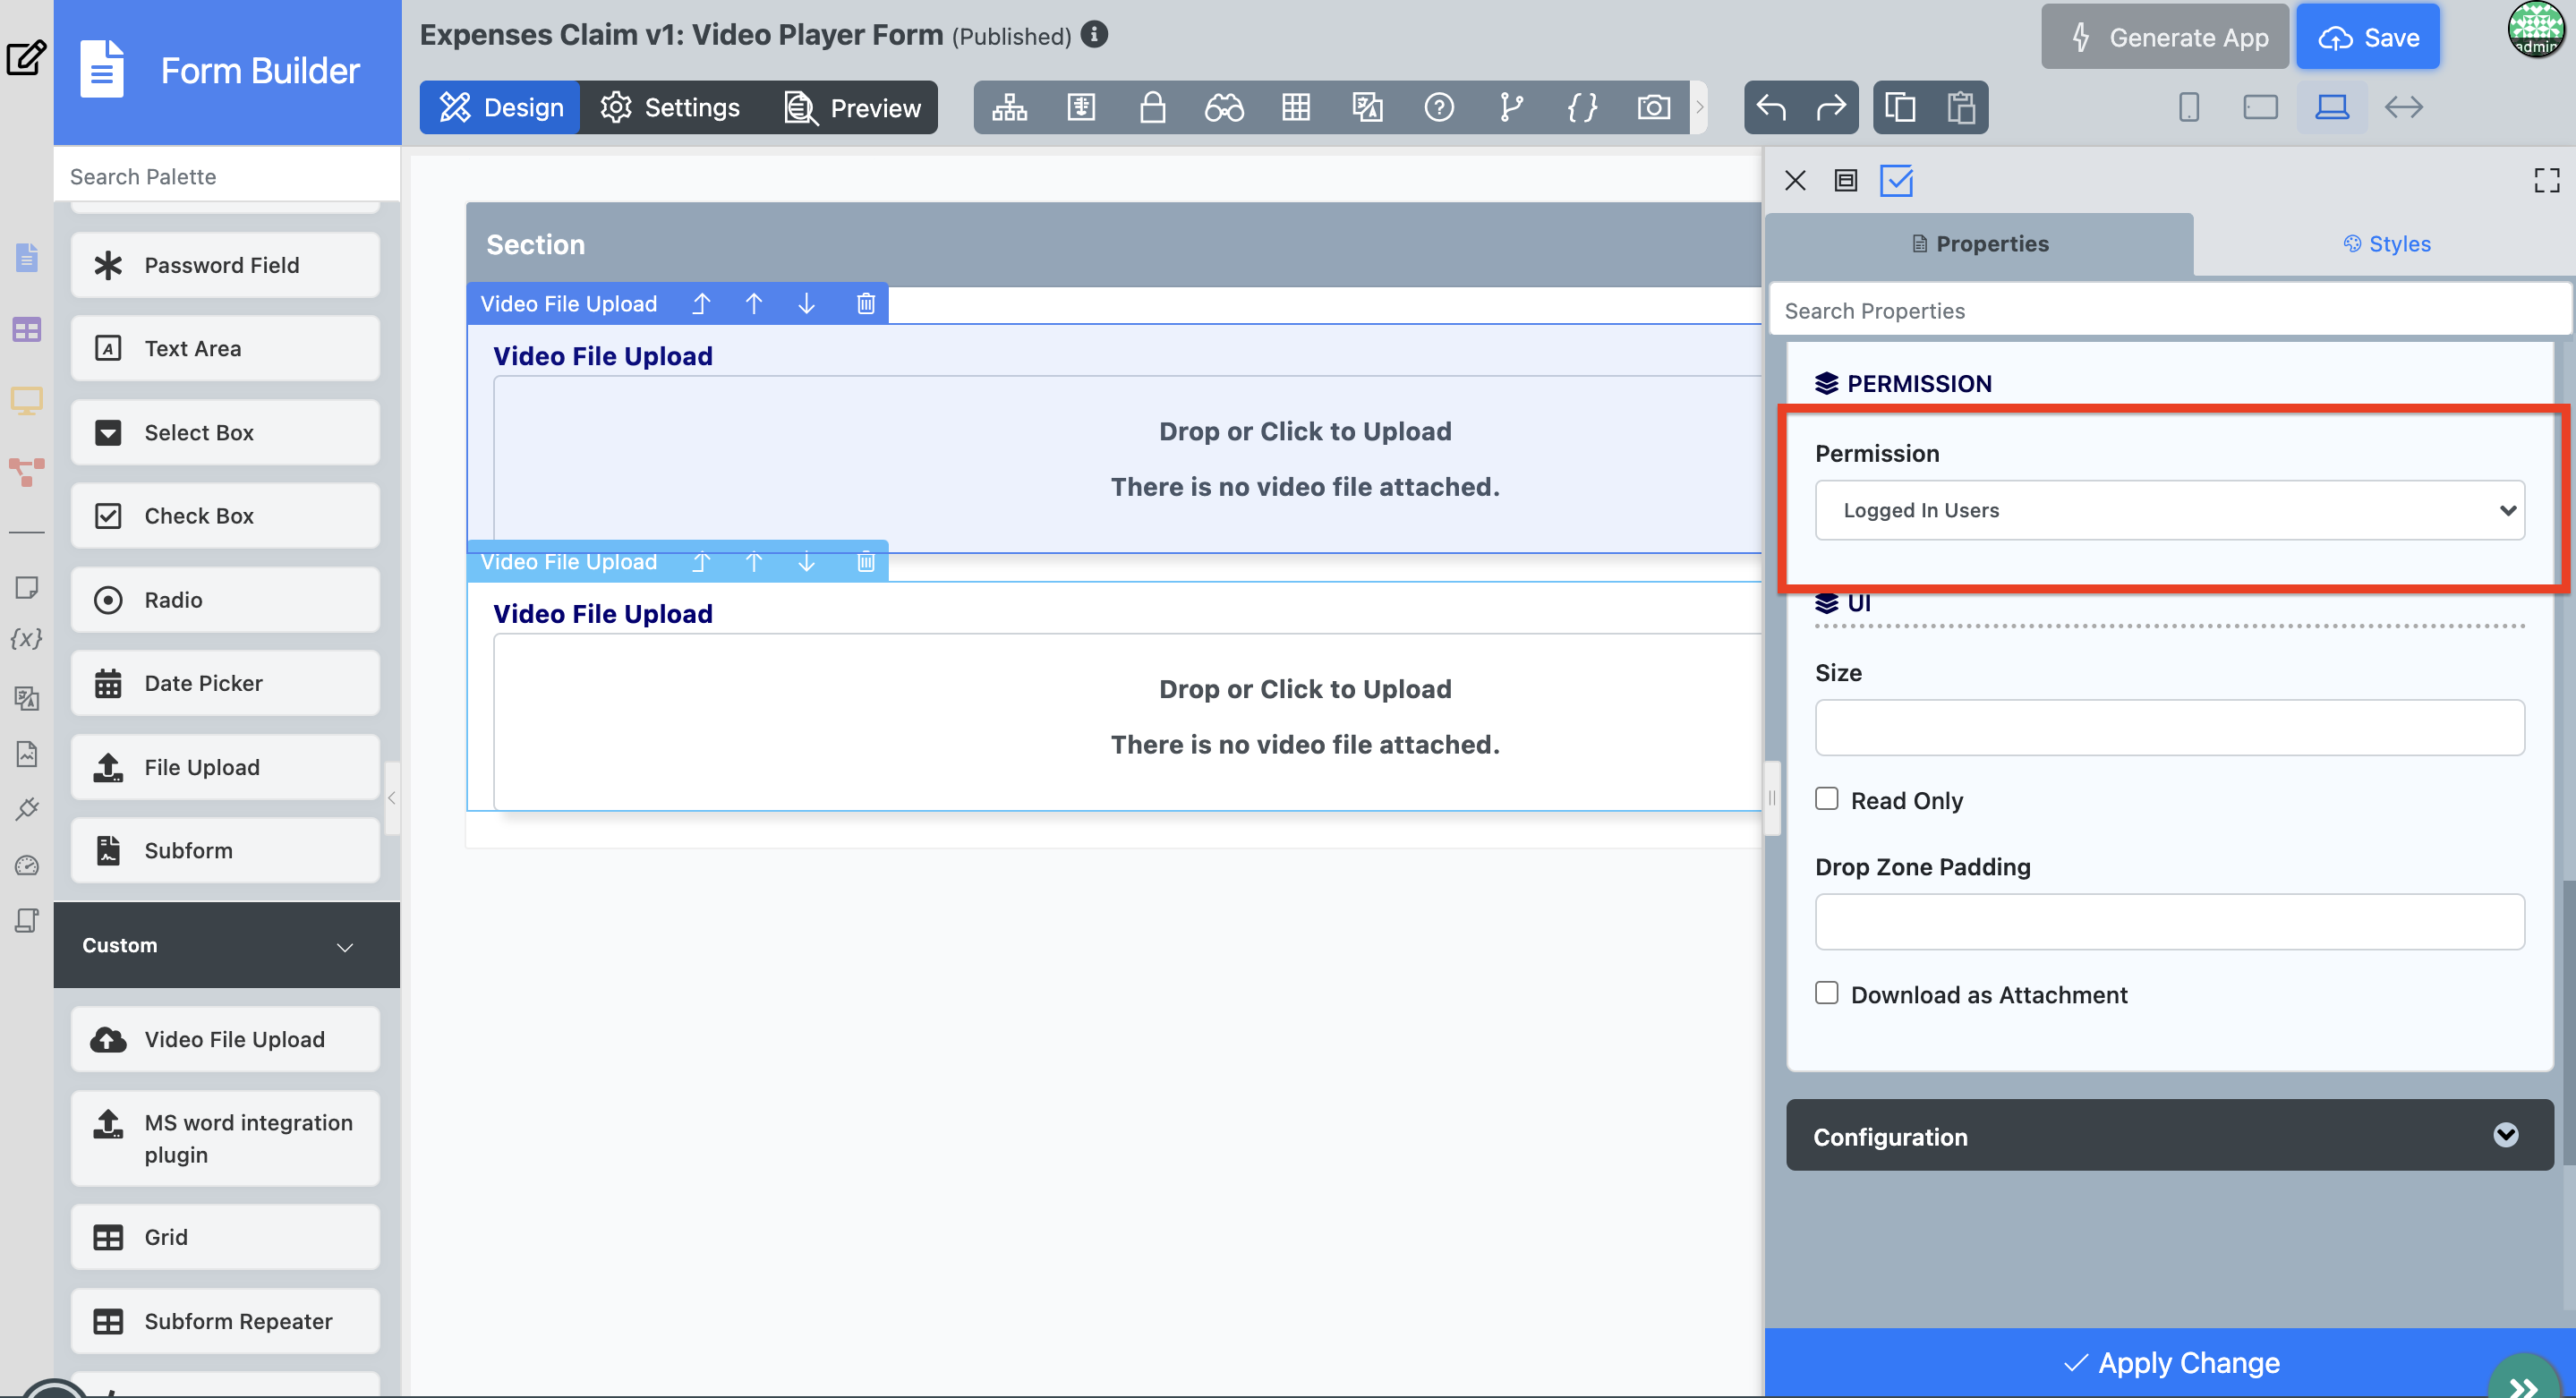Screen dimensions: 2576x1398
Task: Expand the Configuration section
Action: pos(2169,1136)
